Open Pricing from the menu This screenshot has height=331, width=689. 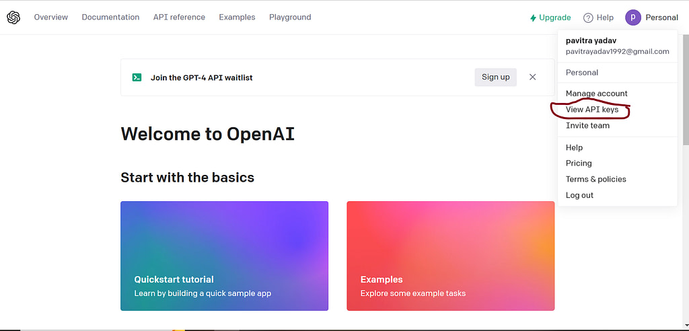click(579, 163)
